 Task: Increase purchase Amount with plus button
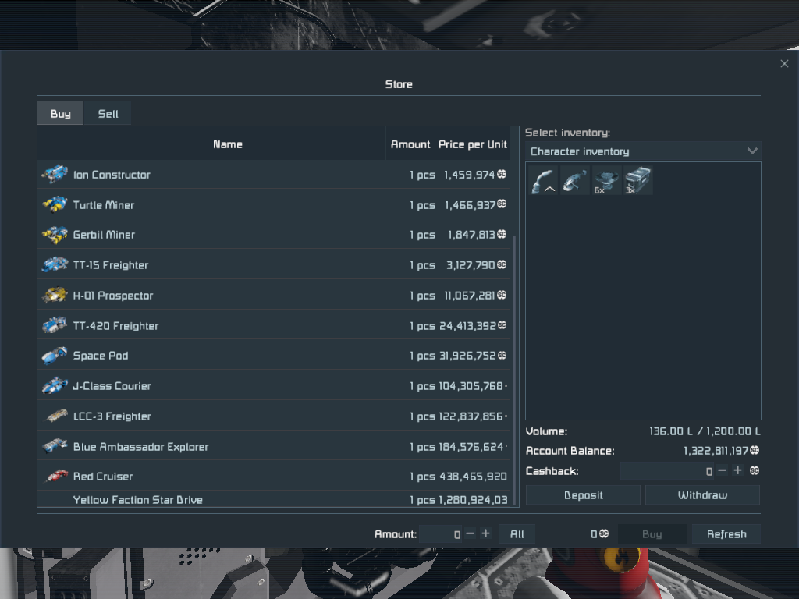tap(485, 534)
